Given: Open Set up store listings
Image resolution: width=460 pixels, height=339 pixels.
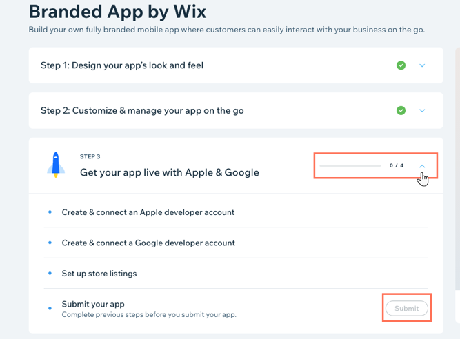Looking at the screenshot, I should (99, 274).
